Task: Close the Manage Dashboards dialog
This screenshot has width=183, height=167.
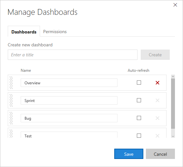Action: click(175, 5)
